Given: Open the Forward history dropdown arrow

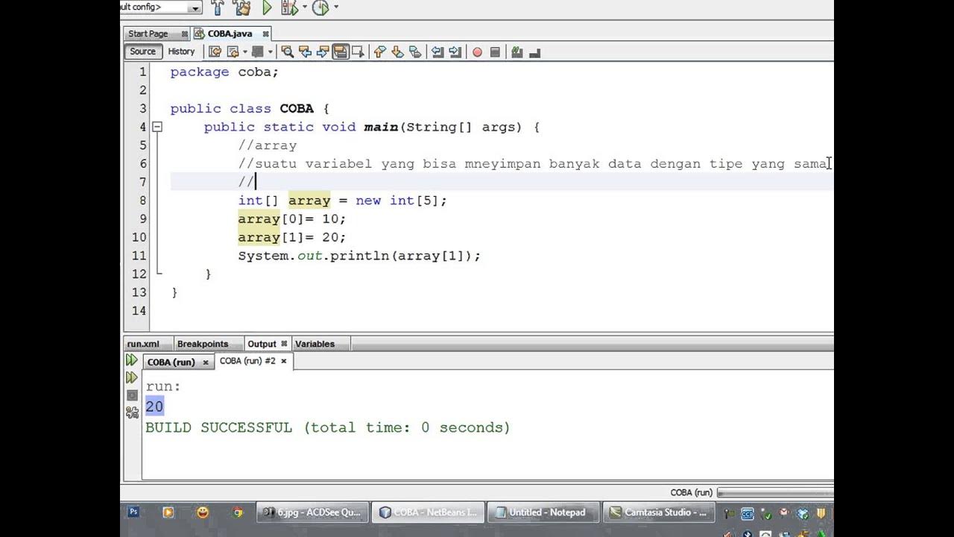Looking at the screenshot, I should pos(270,51).
